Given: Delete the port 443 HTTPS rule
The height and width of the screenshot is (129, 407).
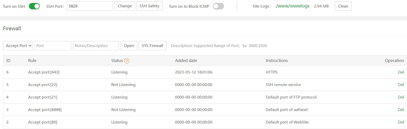Looking at the screenshot, I should coord(401,72).
